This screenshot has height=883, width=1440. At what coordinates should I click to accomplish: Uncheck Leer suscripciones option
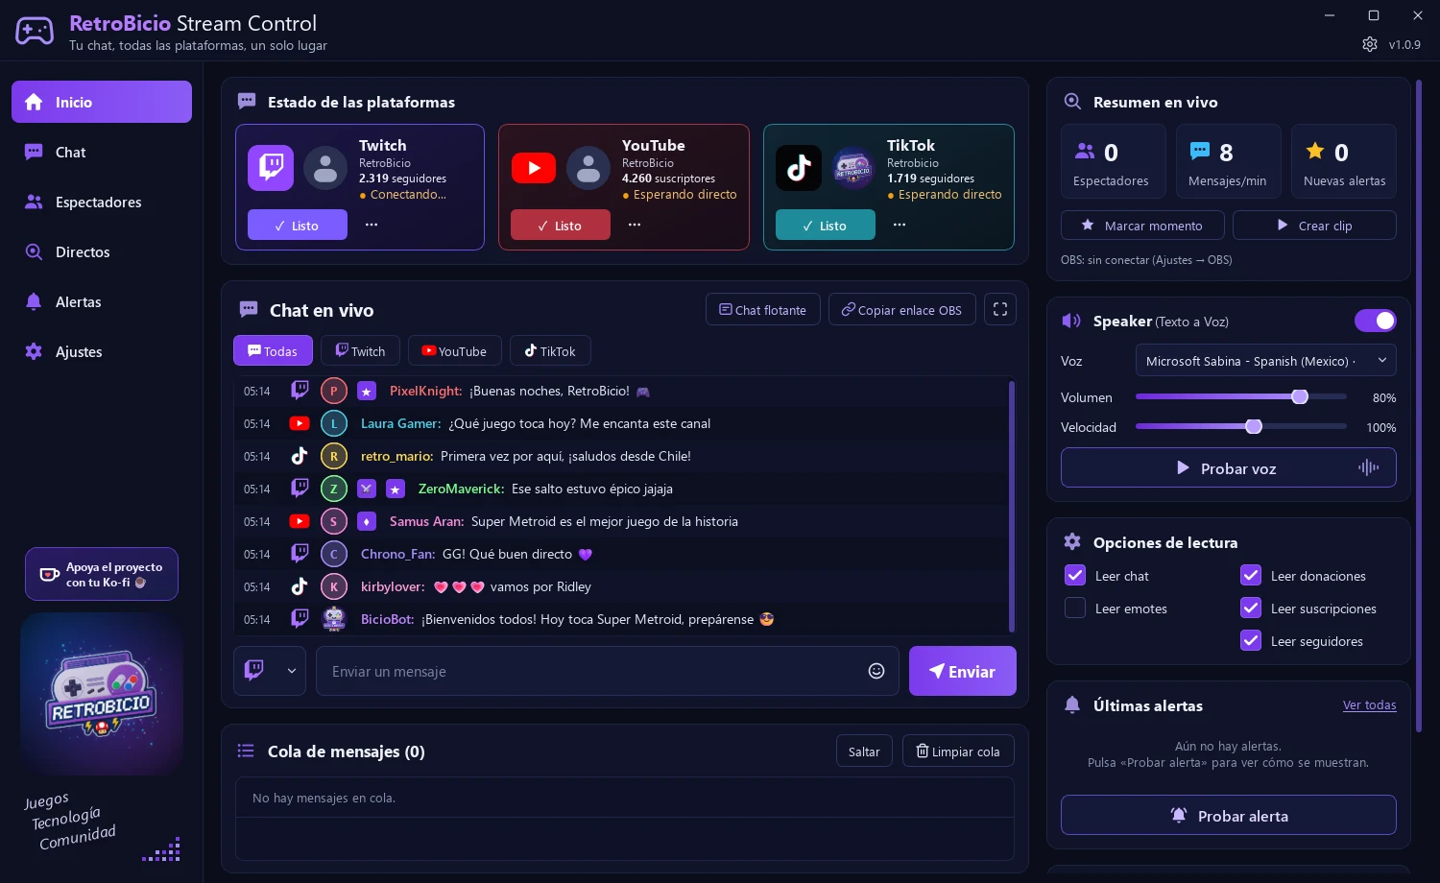pyautogui.click(x=1251, y=608)
